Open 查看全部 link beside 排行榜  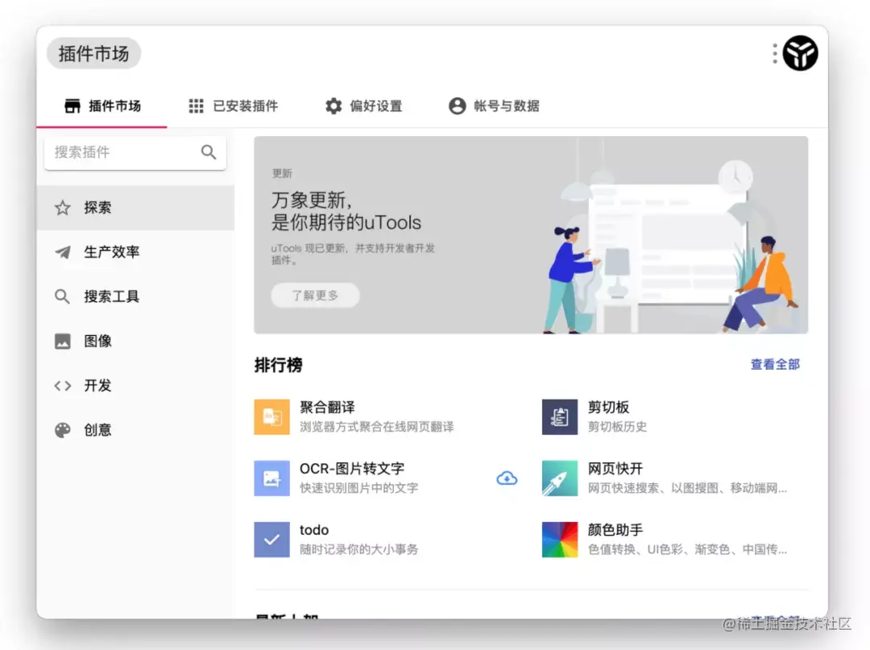[774, 364]
